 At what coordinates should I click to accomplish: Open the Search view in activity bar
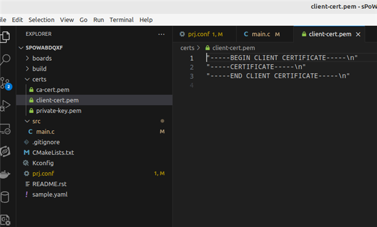pyautogui.click(x=5, y=59)
